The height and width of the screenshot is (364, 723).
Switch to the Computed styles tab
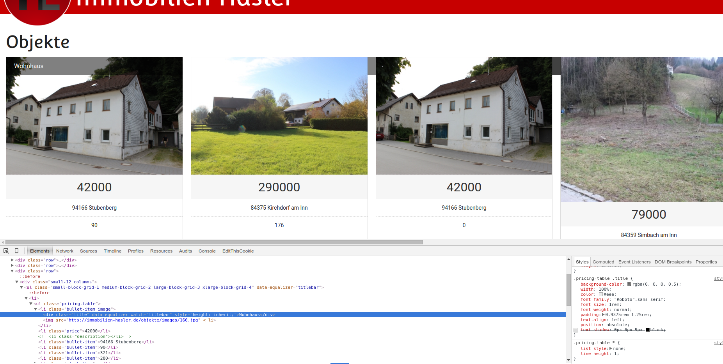point(603,262)
